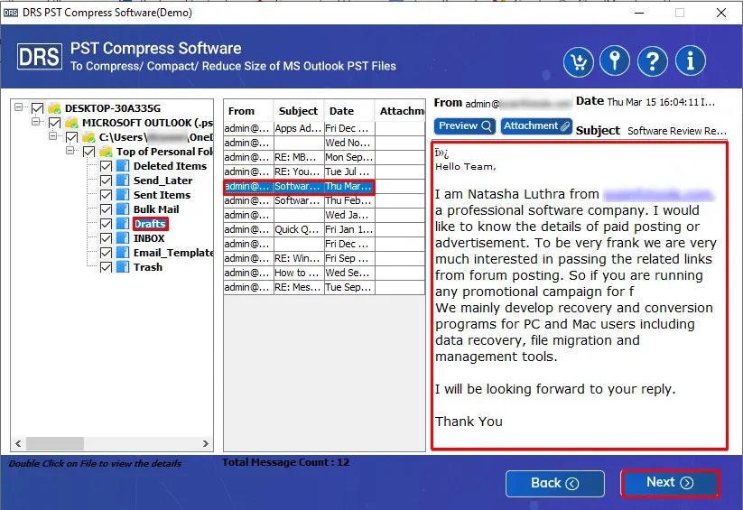Select the email row 'RE: You…'

tap(324, 172)
